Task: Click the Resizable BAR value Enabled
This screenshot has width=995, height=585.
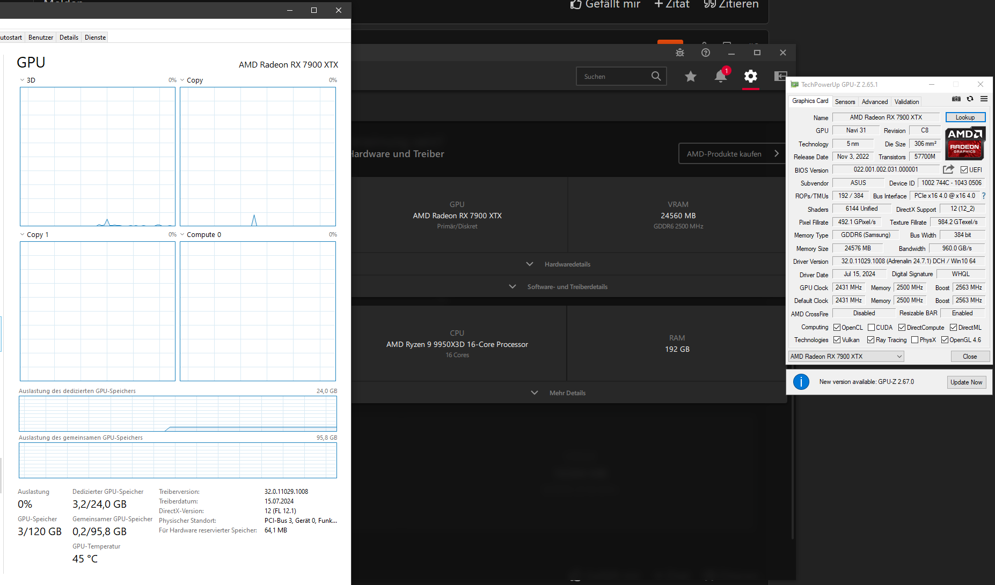Action: click(x=962, y=313)
